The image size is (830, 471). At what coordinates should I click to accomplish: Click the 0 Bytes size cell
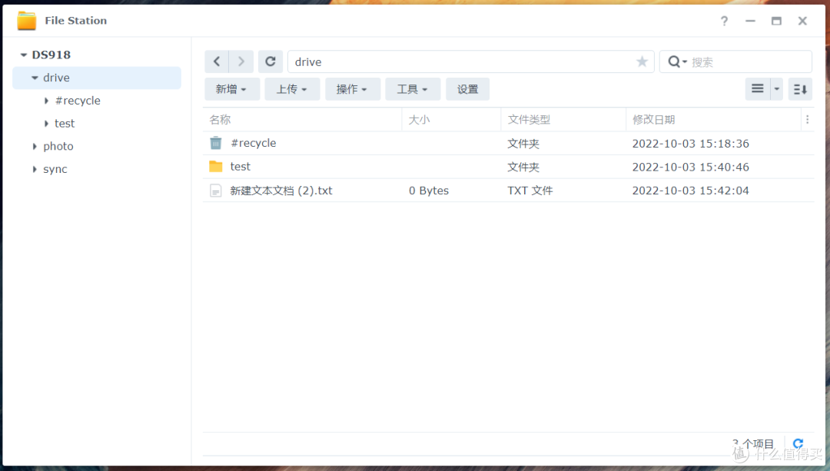pos(429,191)
